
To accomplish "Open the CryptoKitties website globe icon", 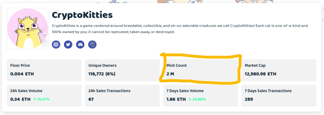I will point(56,44).
